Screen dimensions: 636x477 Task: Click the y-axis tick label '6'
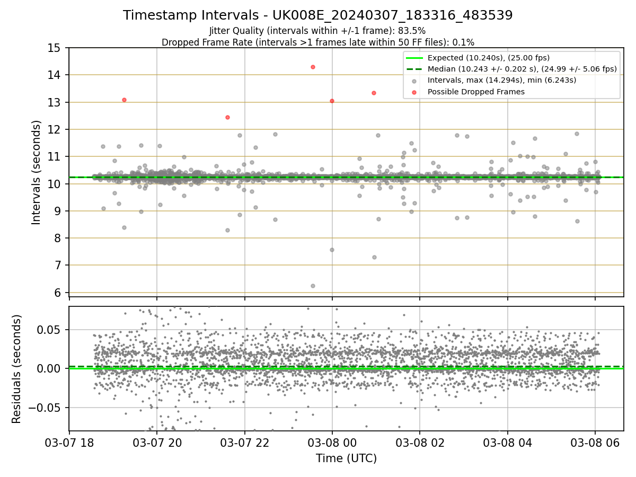pyautogui.click(x=58, y=293)
